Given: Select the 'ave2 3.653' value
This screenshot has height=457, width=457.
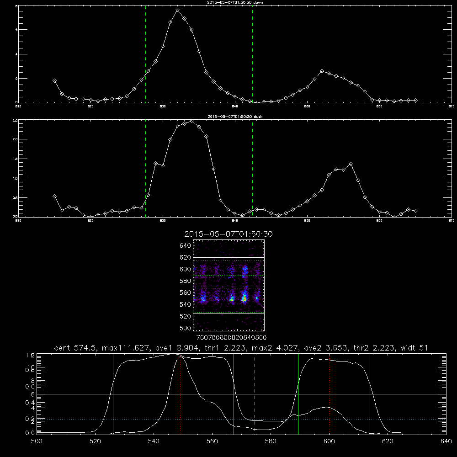Looking at the screenshot, I should pos(326,348).
